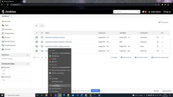This screenshot has width=173, height=97.
Task: Choose Close window in jump list
Action: (x=59, y=91)
